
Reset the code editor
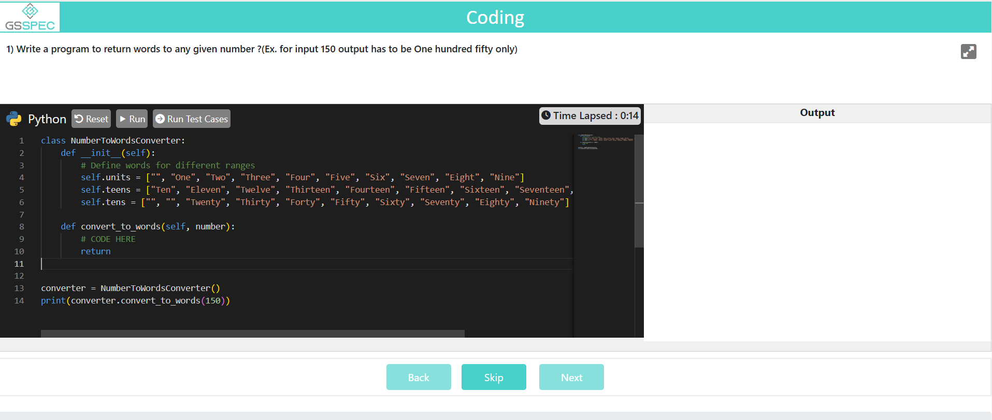coord(91,119)
